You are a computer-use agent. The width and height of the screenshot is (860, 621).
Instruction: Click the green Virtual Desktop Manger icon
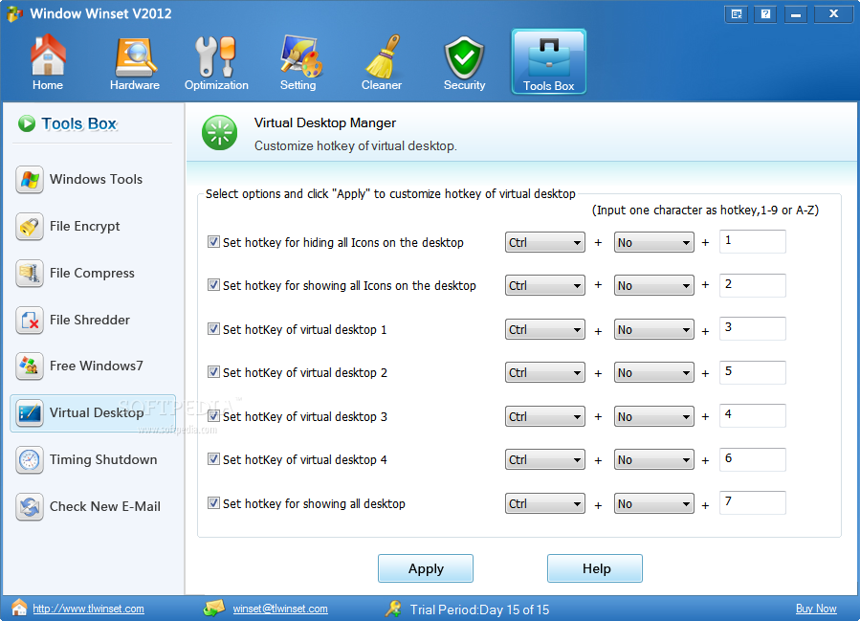[x=219, y=132]
